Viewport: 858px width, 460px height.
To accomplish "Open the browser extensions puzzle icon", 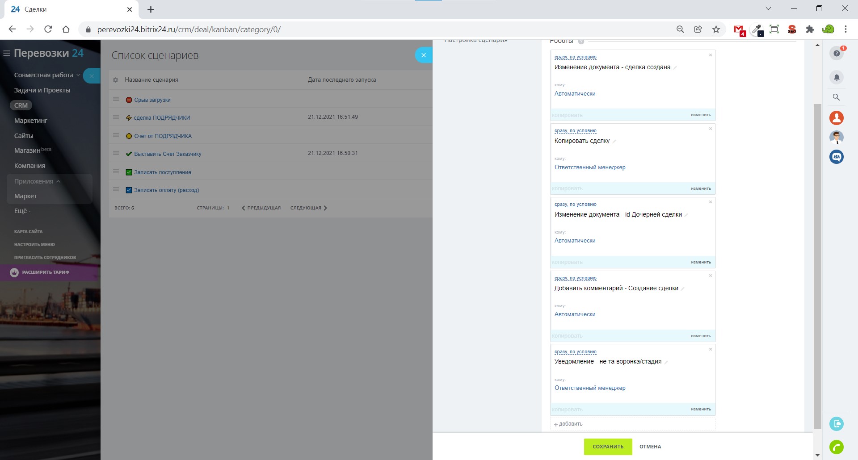I will pos(810,29).
